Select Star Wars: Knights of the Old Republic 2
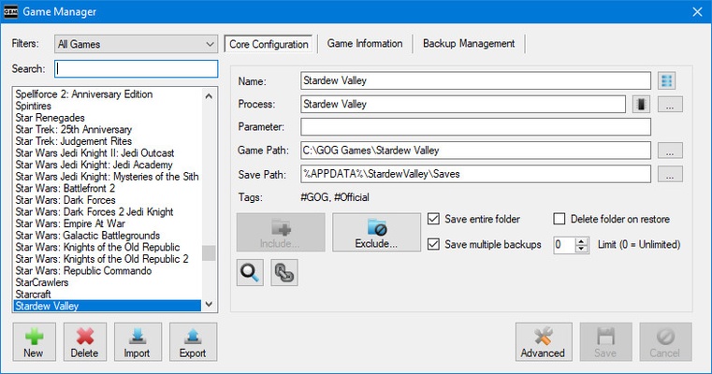This screenshot has width=712, height=374. point(108,259)
